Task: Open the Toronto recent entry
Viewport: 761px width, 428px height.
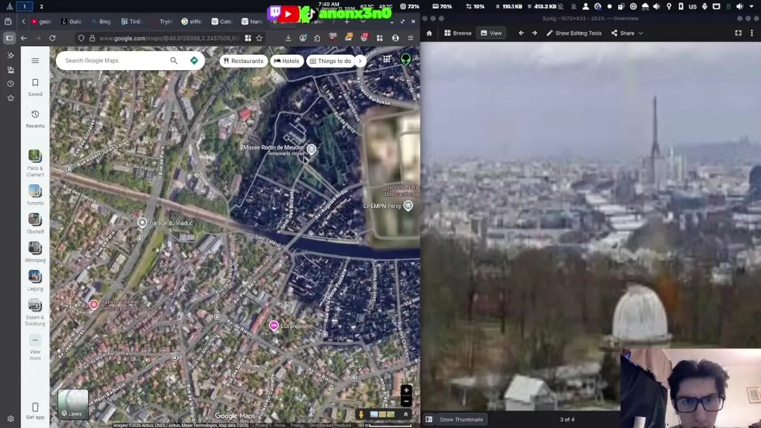Action: (35, 195)
